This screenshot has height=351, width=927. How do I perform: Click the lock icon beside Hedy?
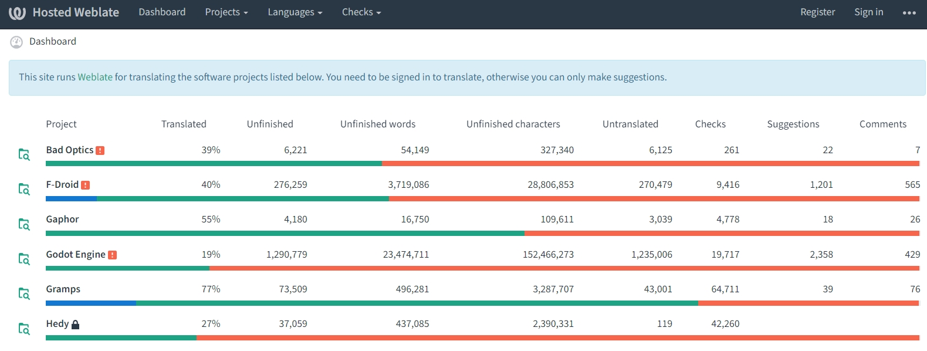coord(75,325)
